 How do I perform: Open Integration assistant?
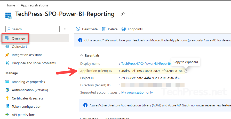coord(27,55)
